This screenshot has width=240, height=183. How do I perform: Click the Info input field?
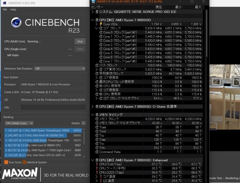(x=53, y=107)
